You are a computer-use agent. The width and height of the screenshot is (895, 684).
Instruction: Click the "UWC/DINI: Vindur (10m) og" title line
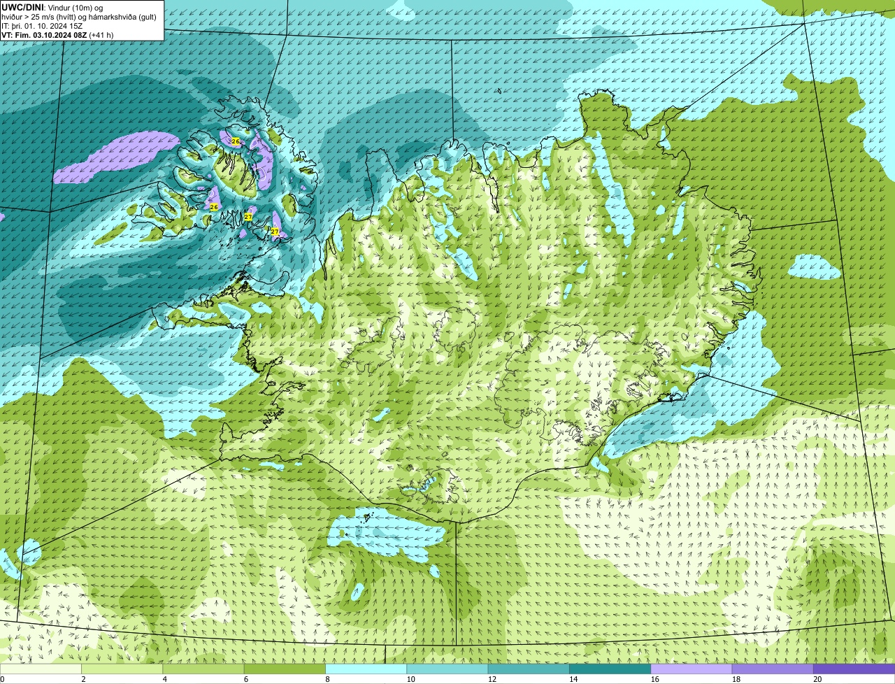[x=52, y=7]
